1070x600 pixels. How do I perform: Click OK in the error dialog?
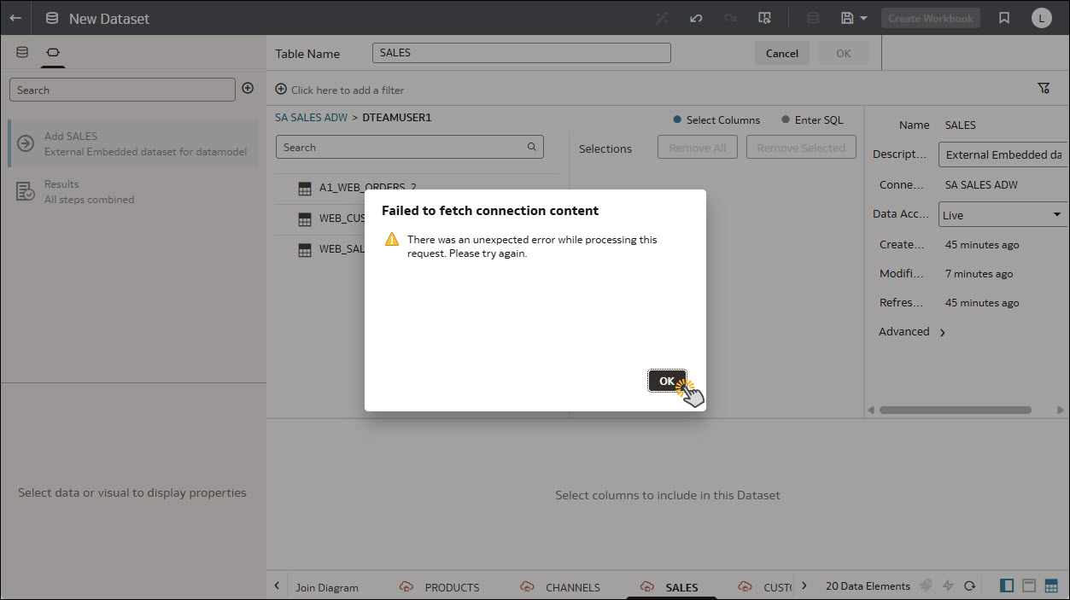[x=667, y=381]
